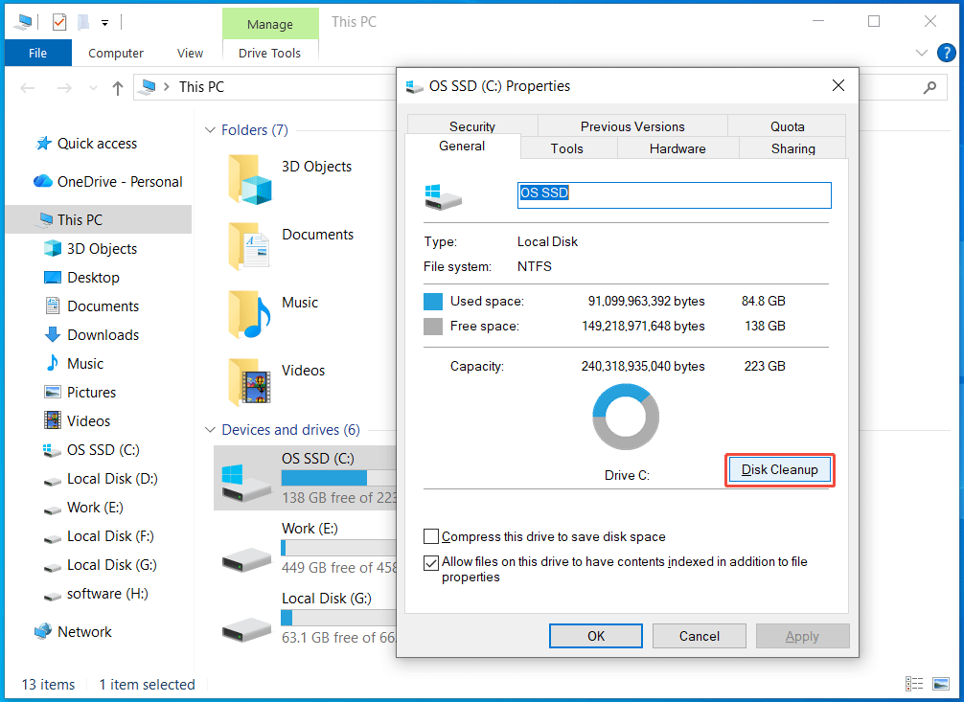Launch Disk Cleanup for drive C
This screenshot has width=964, height=702.
[779, 469]
